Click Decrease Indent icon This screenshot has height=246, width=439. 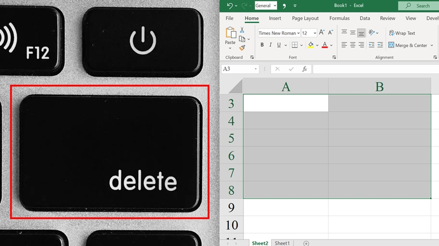[x=372, y=45]
